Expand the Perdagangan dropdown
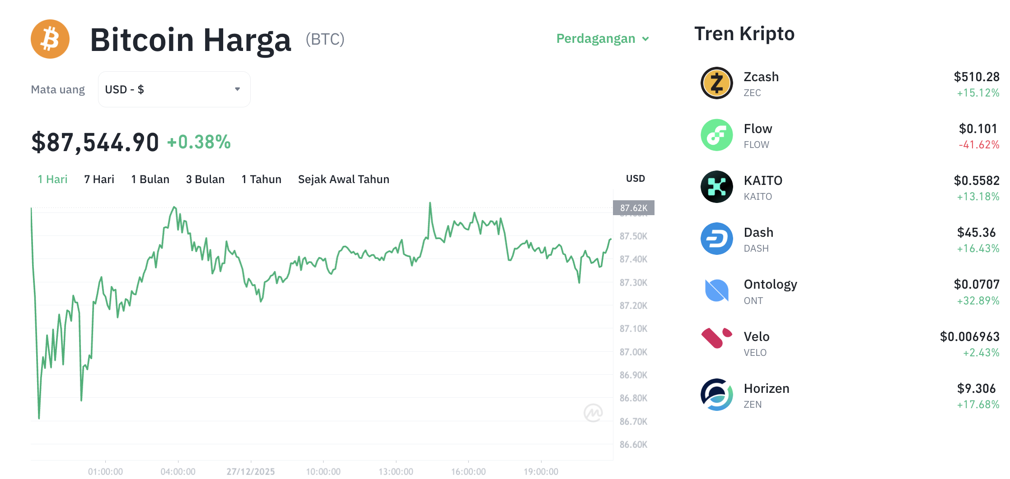 click(x=602, y=39)
